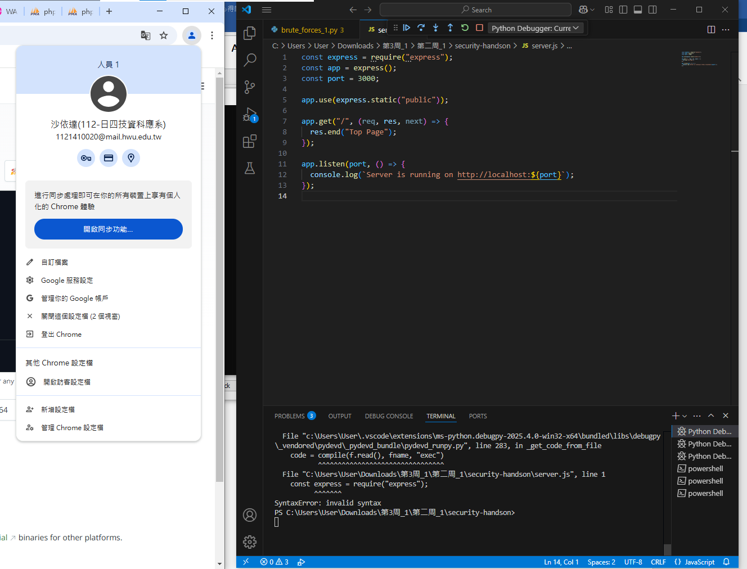Open the Source Control view
The image size is (747, 569).
tap(250, 87)
